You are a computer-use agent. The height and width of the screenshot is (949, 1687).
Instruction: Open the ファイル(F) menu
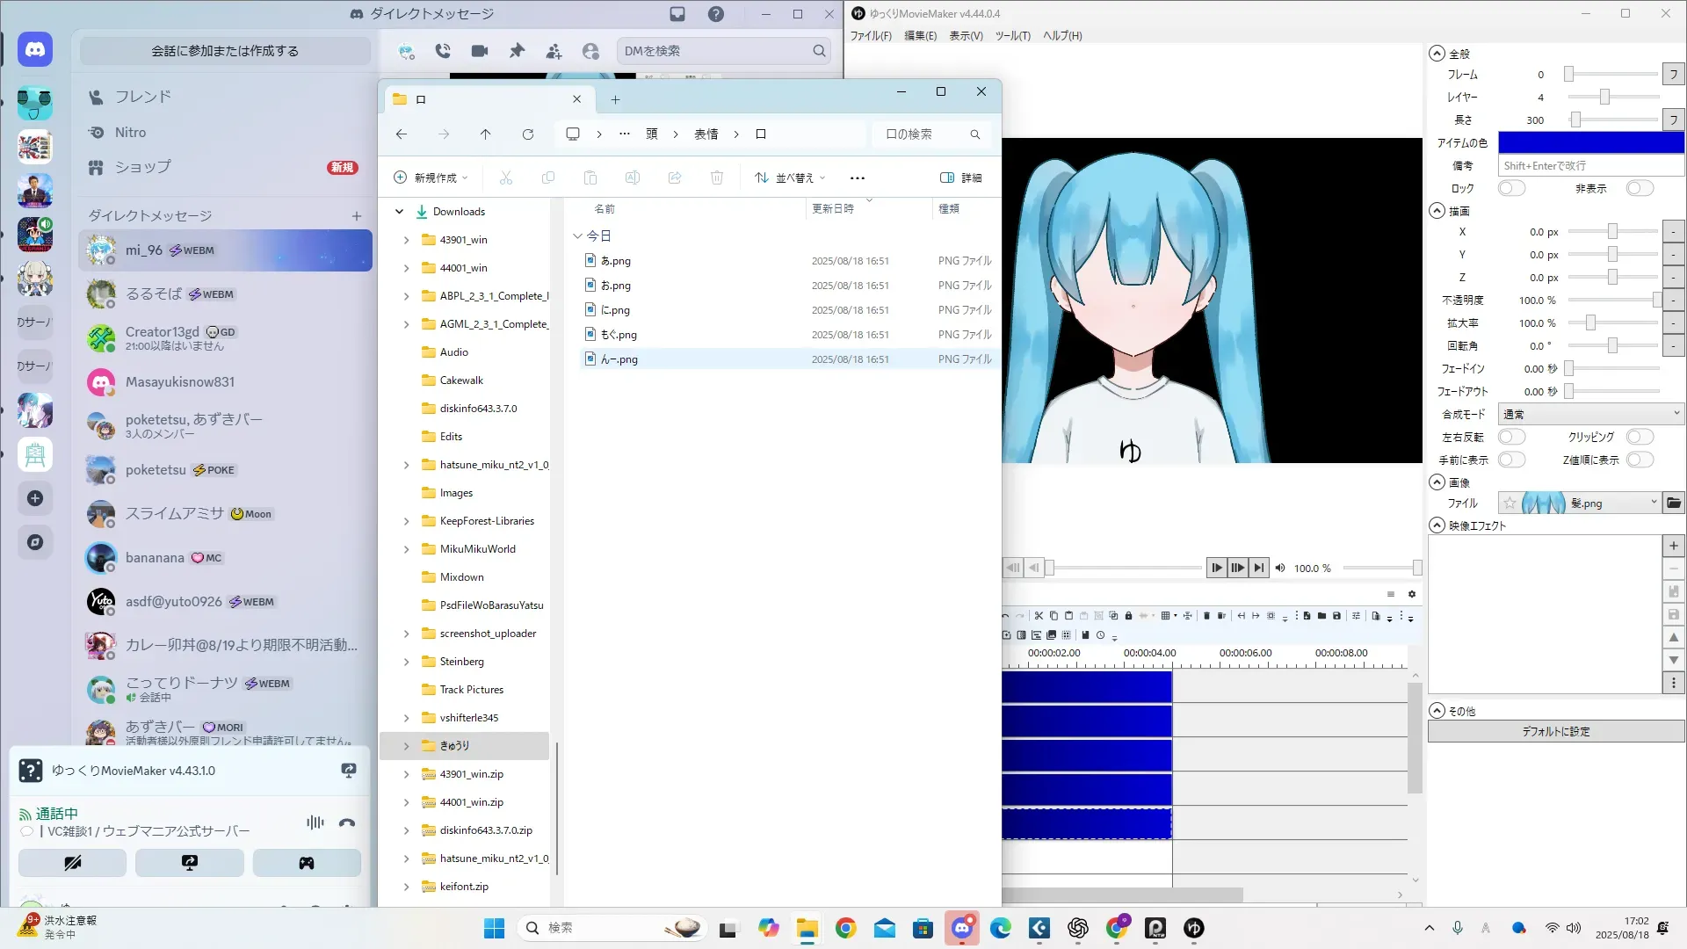point(870,36)
